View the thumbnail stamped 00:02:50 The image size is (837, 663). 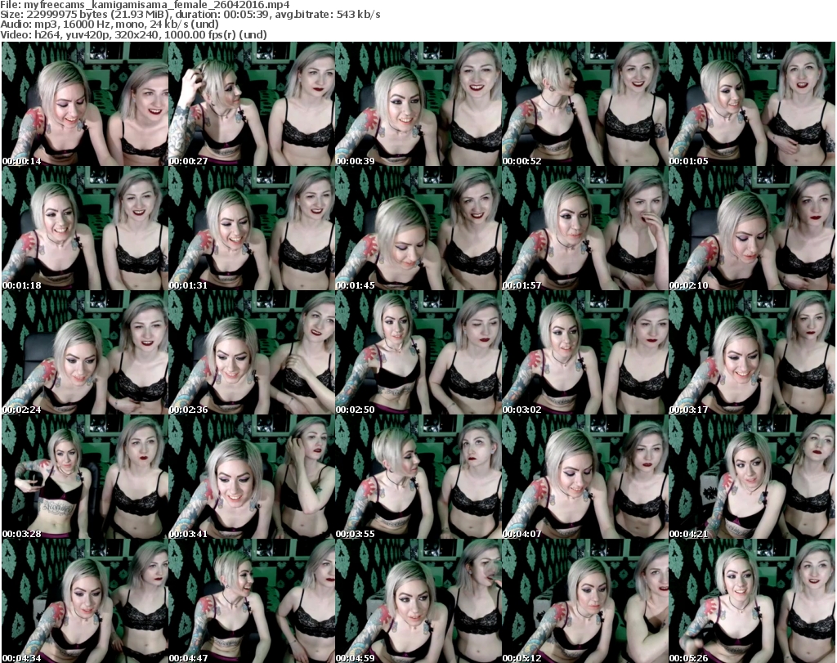(418, 352)
